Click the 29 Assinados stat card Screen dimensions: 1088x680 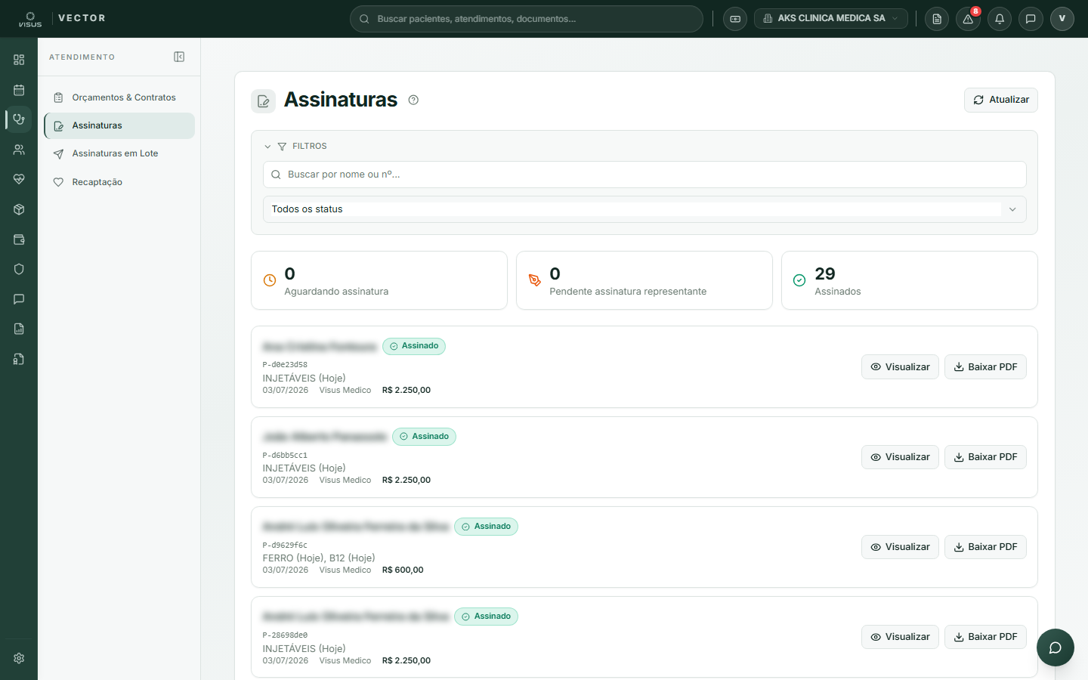[x=909, y=280]
